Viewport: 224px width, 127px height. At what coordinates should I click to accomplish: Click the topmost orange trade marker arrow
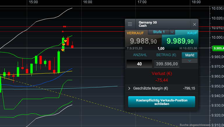[x=65, y=41]
